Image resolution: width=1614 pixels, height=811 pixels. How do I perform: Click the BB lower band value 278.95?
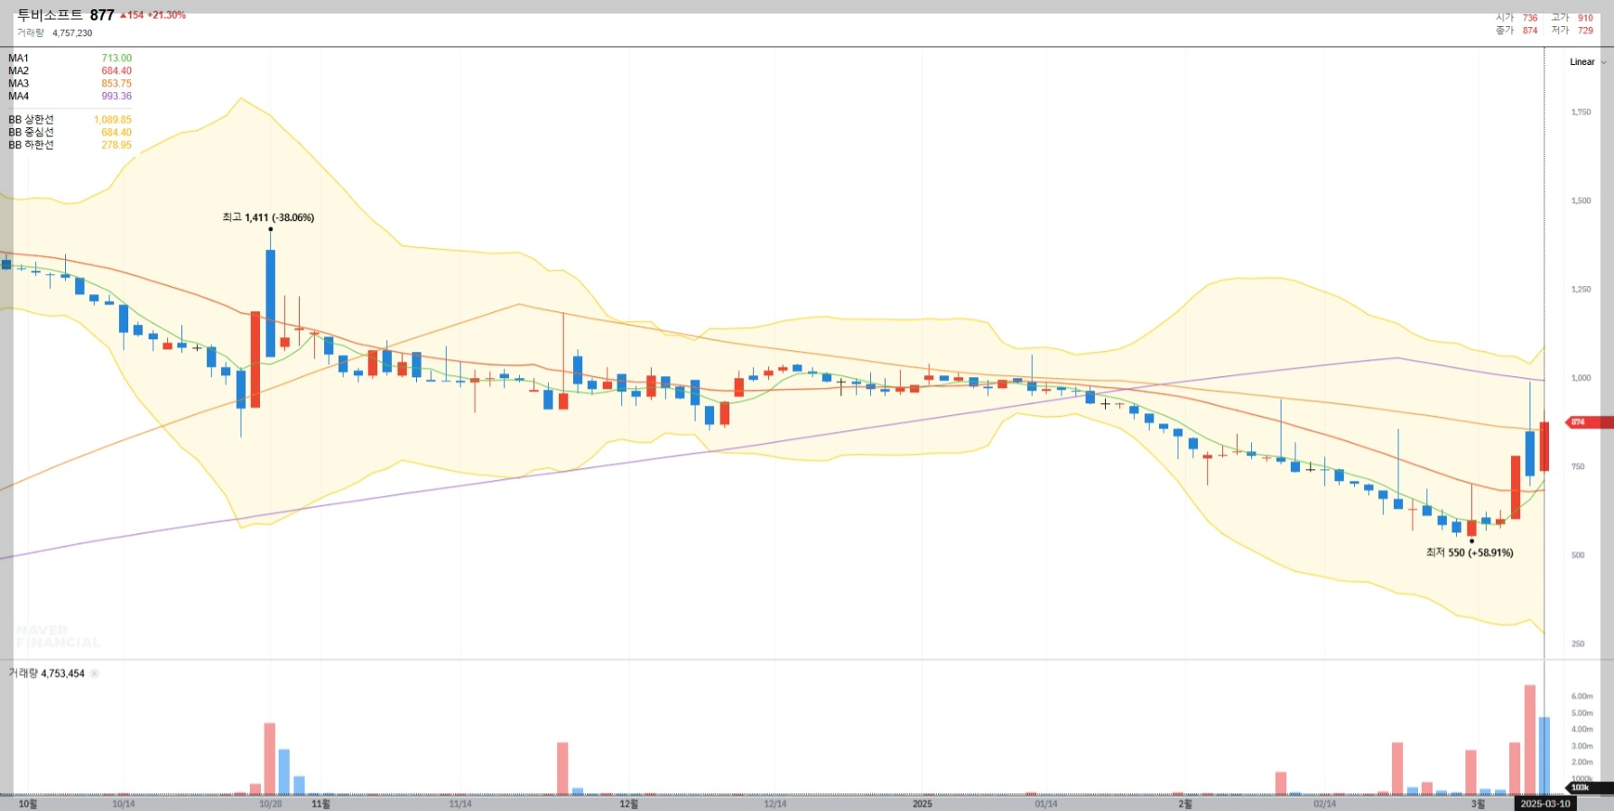coord(116,145)
